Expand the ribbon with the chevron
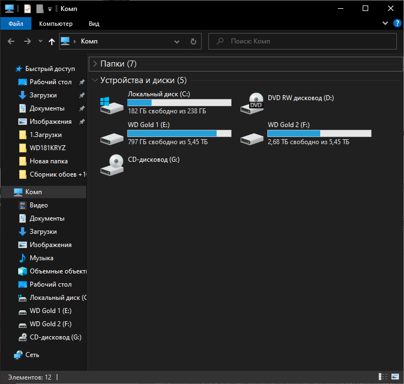 385,24
